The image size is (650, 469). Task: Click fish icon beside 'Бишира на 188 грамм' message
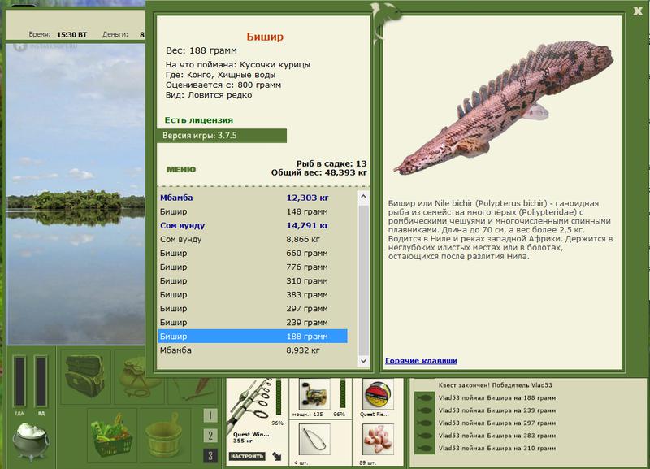tap(423, 398)
